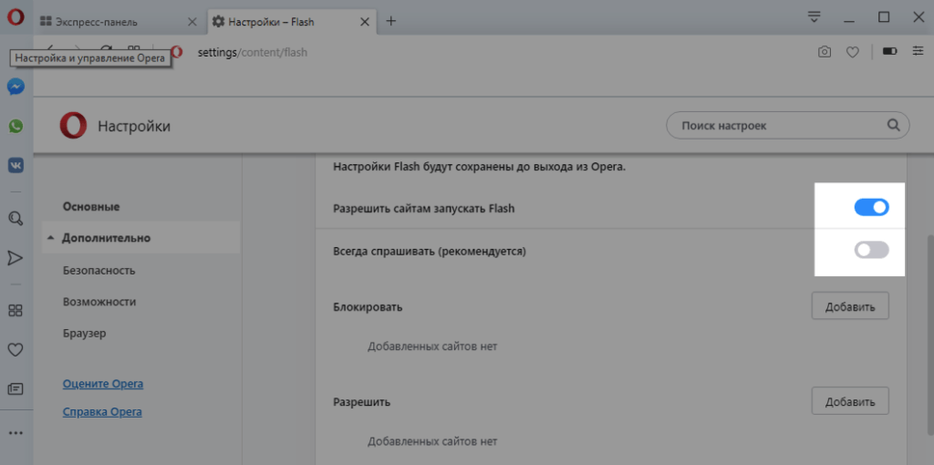
Task: Select the Настройки – Flash tab
Action: (292, 22)
